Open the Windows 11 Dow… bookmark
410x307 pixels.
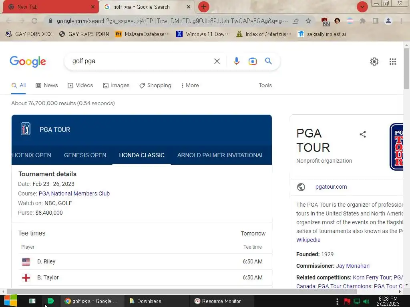(203, 34)
